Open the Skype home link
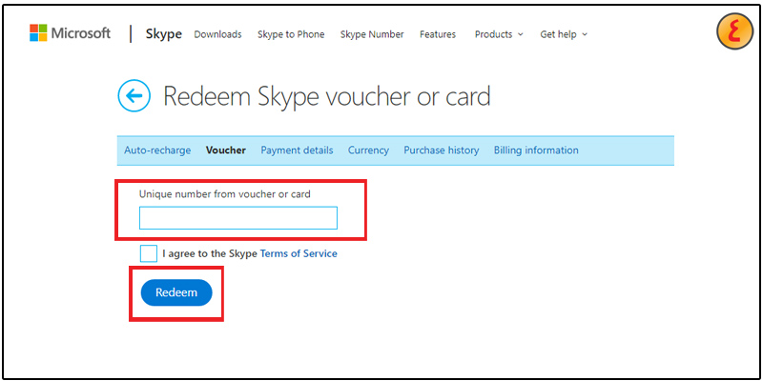The height and width of the screenshot is (381, 763). pos(163,34)
